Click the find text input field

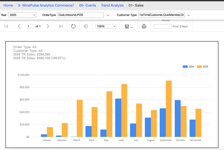[x=162, y=26]
